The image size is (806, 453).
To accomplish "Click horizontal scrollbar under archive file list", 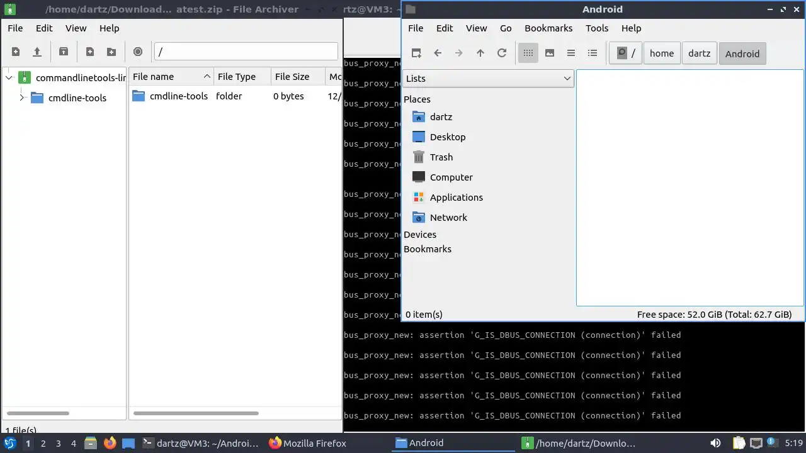I will pyautogui.click(x=196, y=413).
